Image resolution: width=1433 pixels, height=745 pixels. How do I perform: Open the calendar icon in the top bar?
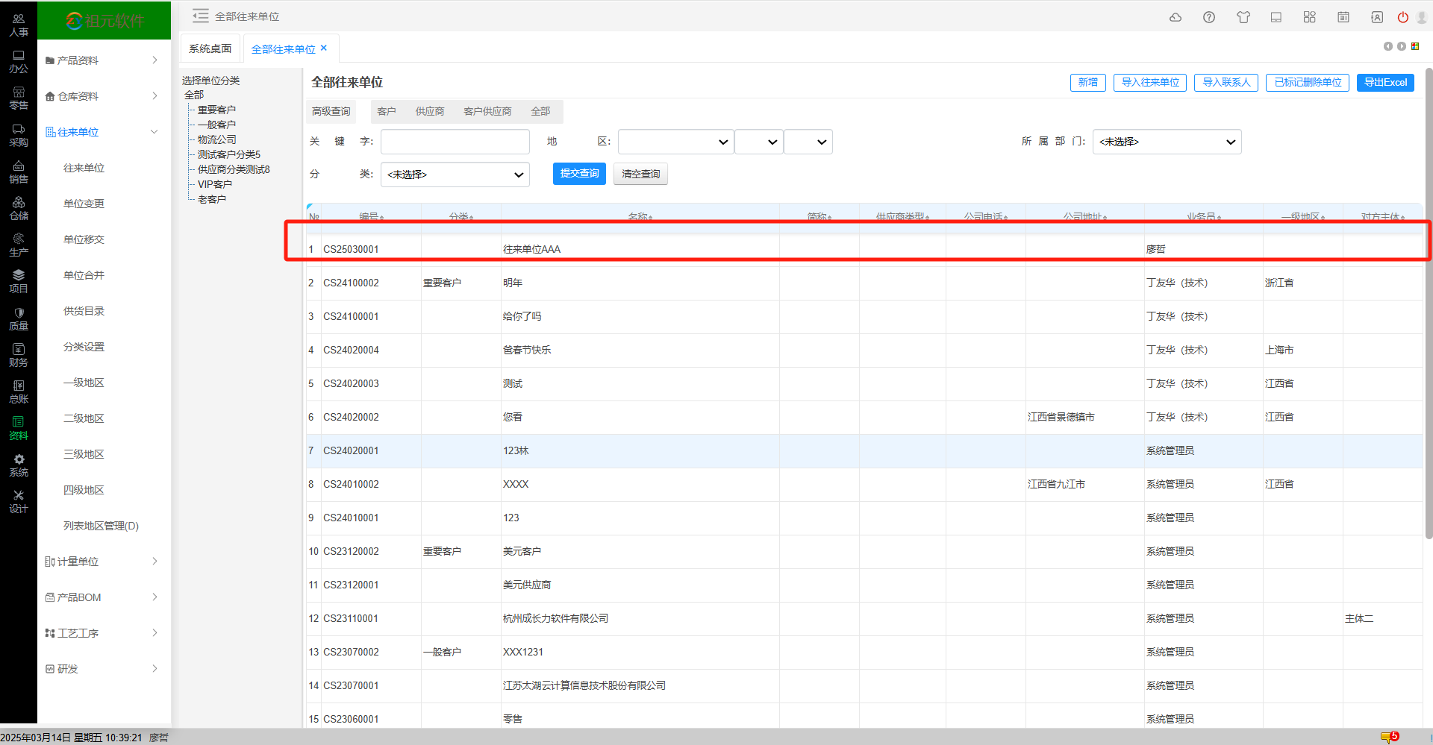(x=1343, y=17)
